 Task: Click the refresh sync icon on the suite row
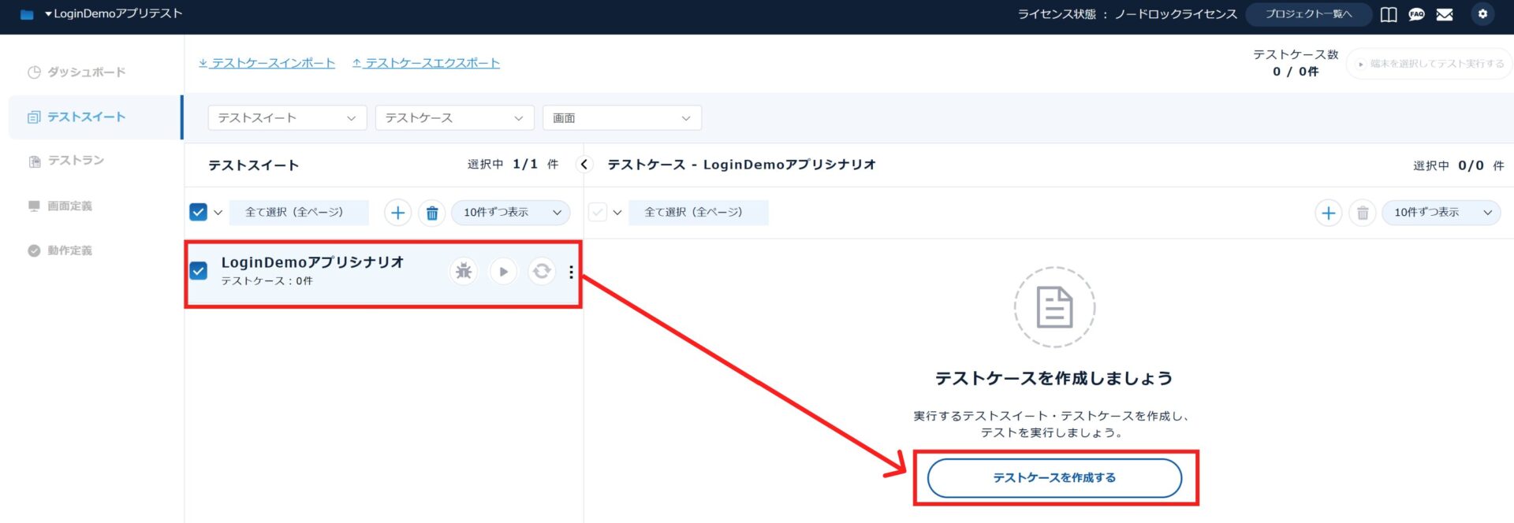click(542, 272)
